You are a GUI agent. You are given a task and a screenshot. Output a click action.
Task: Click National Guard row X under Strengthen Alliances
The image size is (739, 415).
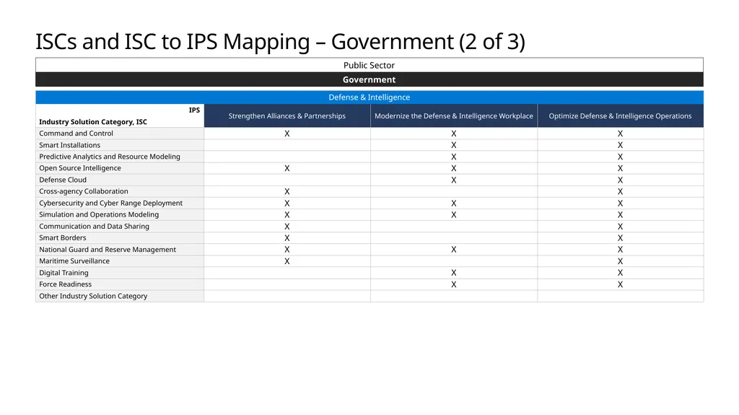point(287,250)
